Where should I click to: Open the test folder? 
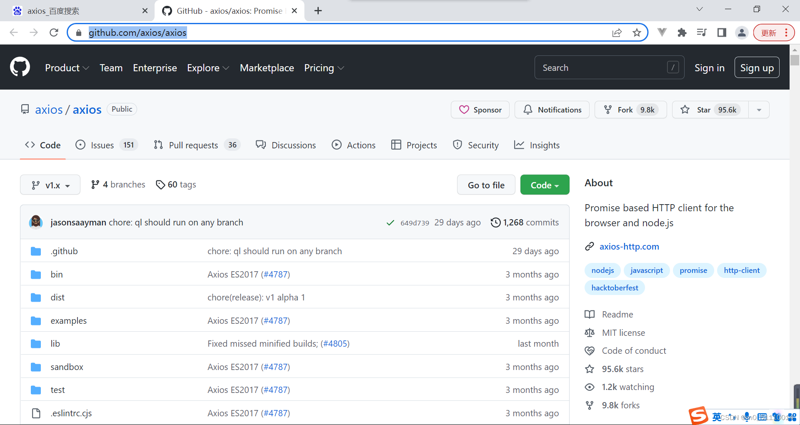coord(58,390)
